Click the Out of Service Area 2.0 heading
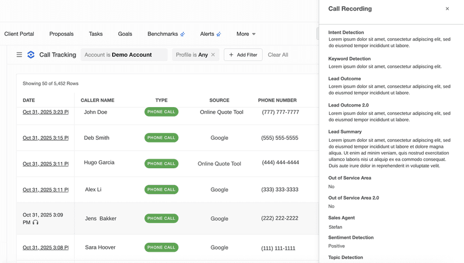 [x=354, y=198]
